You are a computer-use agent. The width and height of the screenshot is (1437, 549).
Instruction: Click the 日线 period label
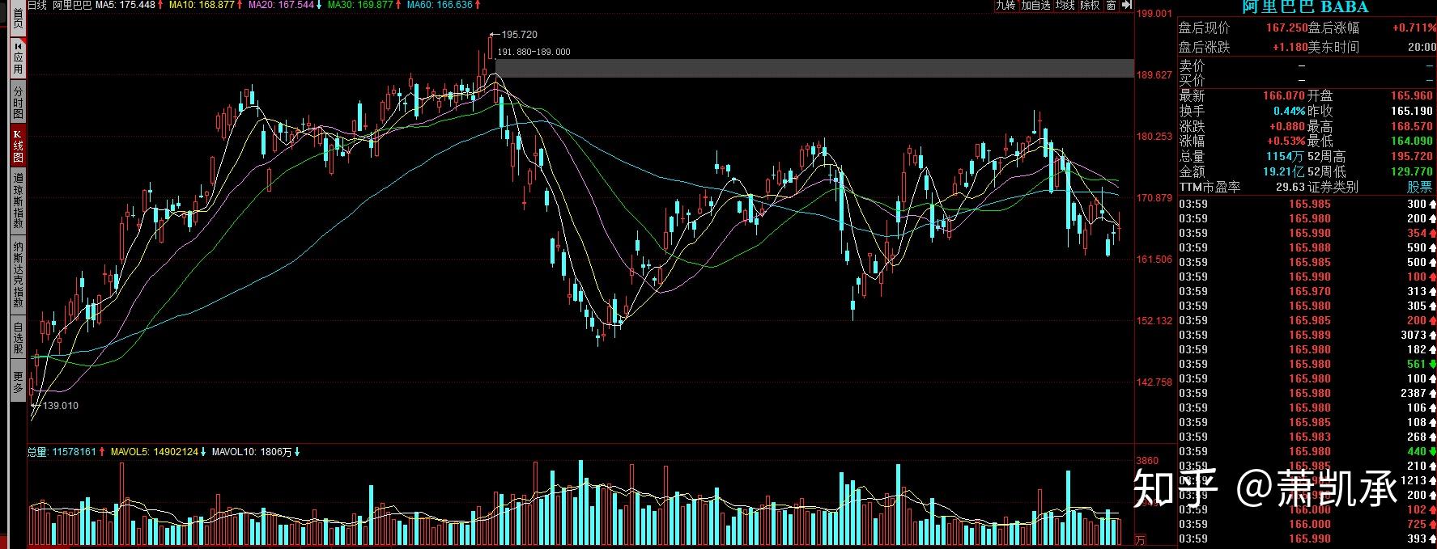point(37,5)
